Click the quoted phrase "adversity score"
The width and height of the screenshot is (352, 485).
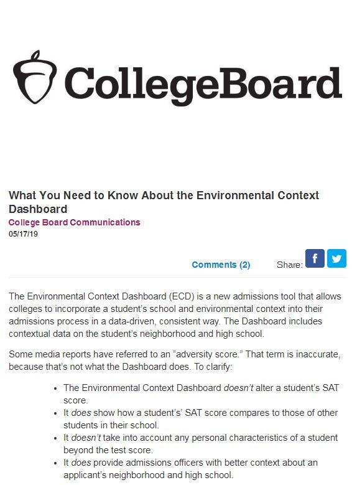click(208, 354)
